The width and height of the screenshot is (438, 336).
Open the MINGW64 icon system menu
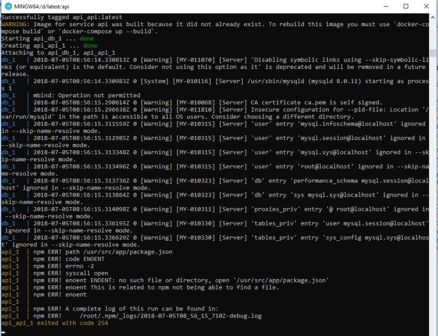coord(8,7)
